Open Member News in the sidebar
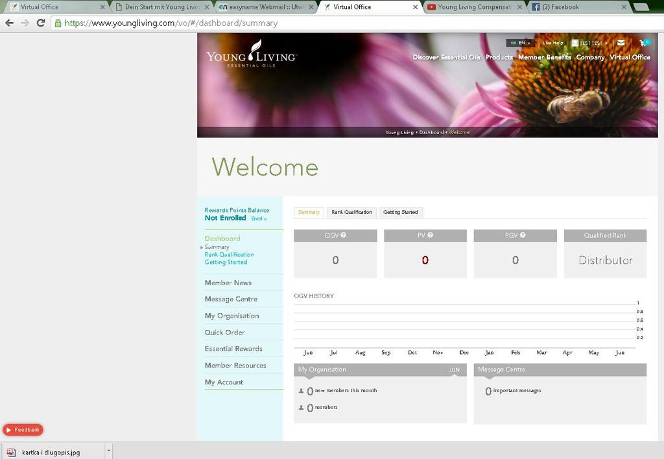The width and height of the screenshot is (664, 459). point(228,283)
